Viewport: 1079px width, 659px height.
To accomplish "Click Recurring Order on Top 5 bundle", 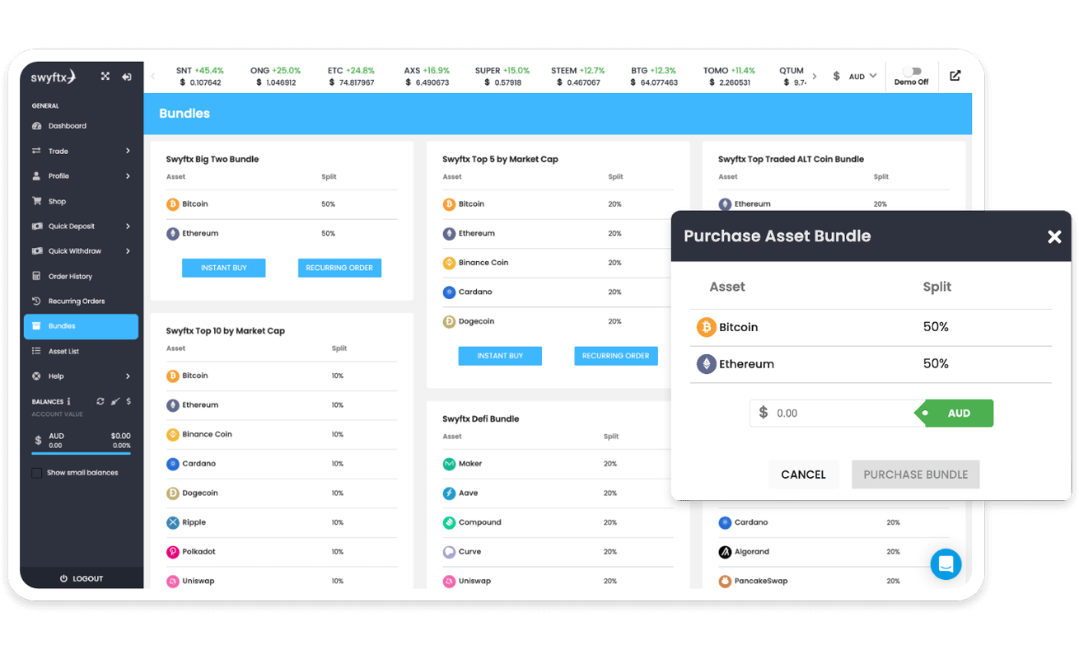I will coord(616,356).
